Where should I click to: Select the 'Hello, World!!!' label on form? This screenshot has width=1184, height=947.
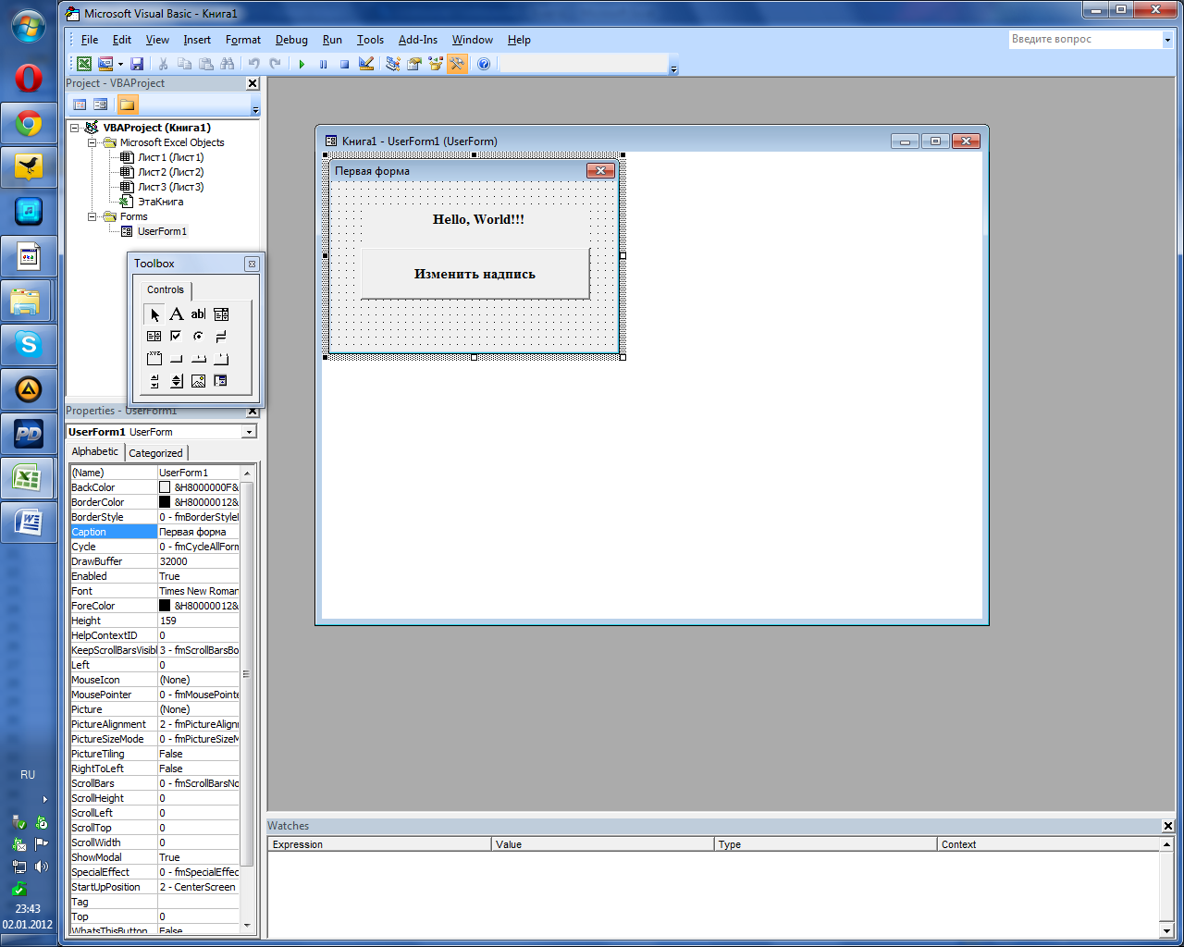(478, 219)
